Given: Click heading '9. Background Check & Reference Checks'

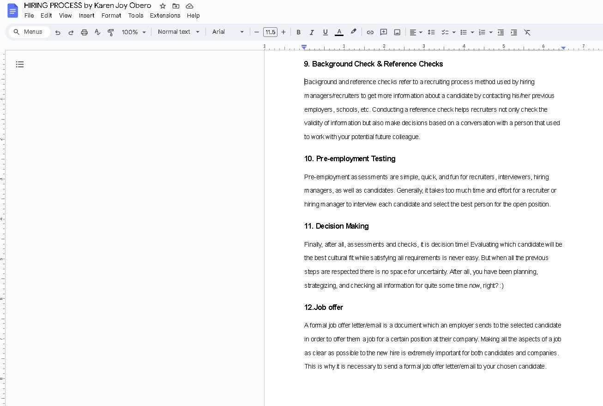Looking at the screenshot, I should pos(373,64).
